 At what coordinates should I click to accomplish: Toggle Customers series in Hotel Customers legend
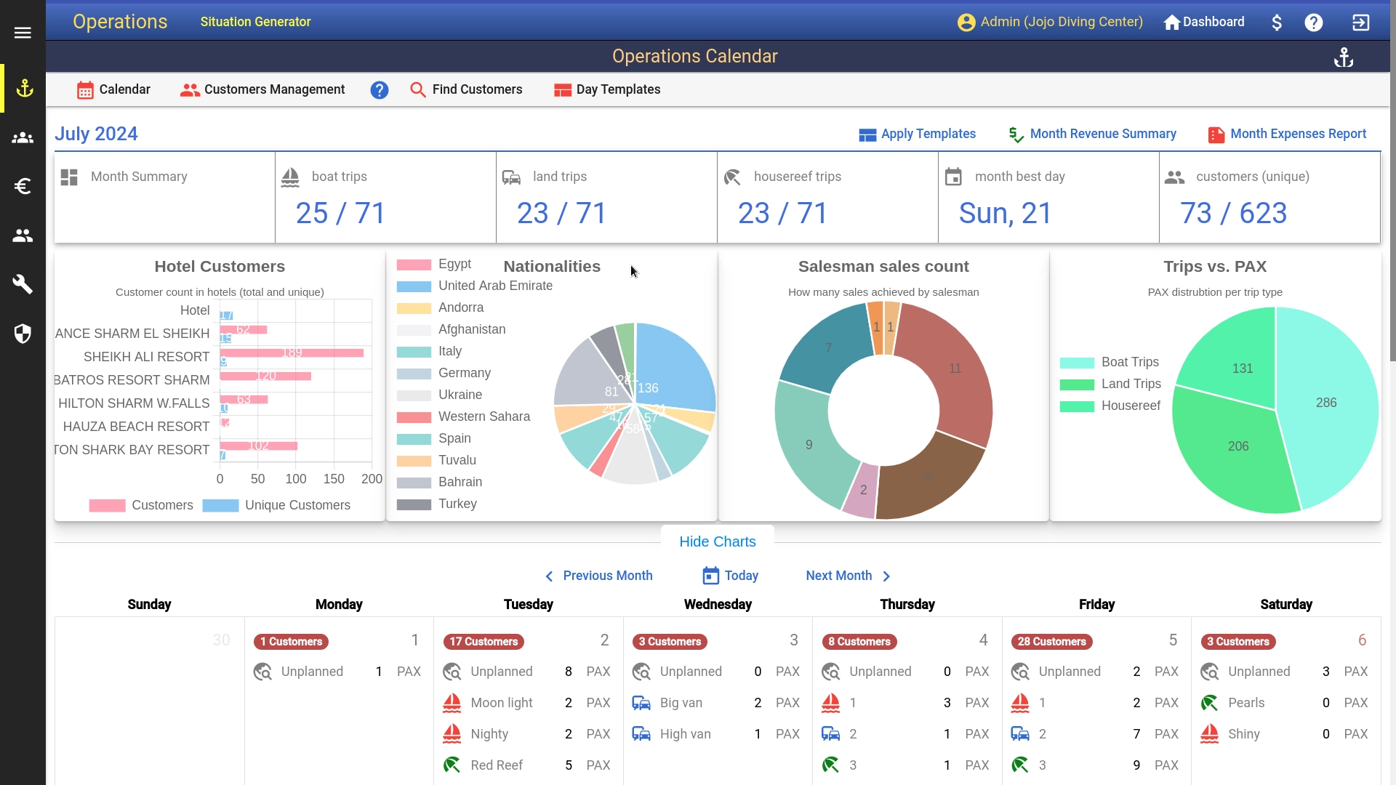[x=141, y=505]
